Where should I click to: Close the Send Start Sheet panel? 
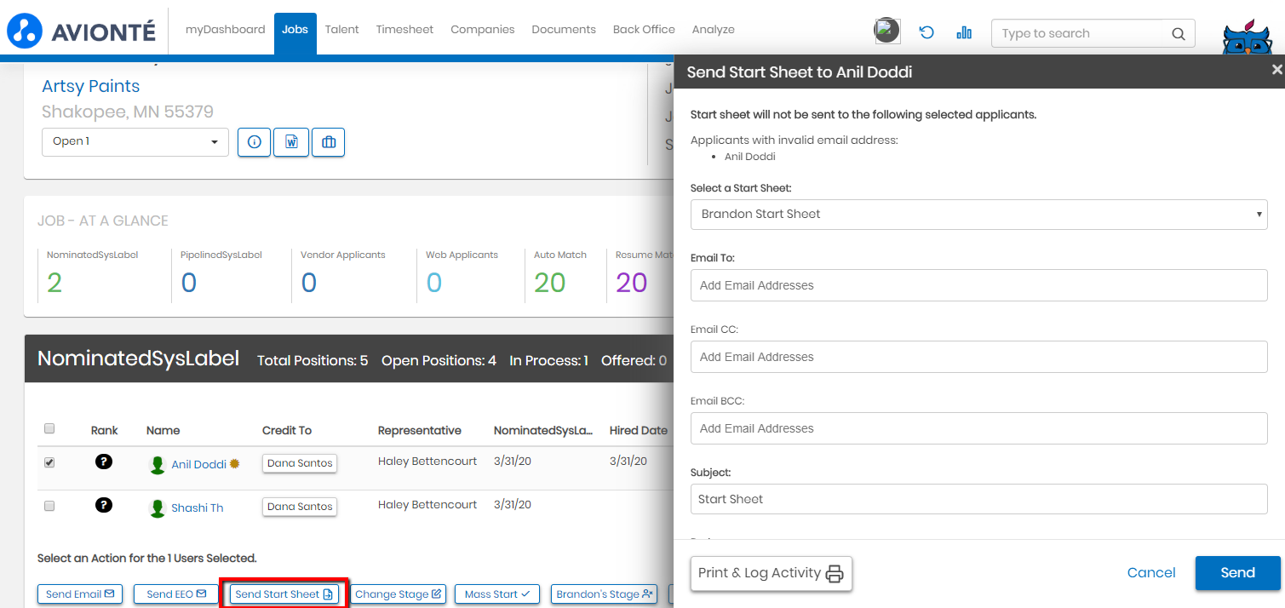coord(1276,70)
